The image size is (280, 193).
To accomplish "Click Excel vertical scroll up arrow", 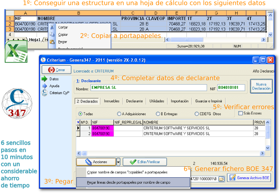I will (270, 15).
